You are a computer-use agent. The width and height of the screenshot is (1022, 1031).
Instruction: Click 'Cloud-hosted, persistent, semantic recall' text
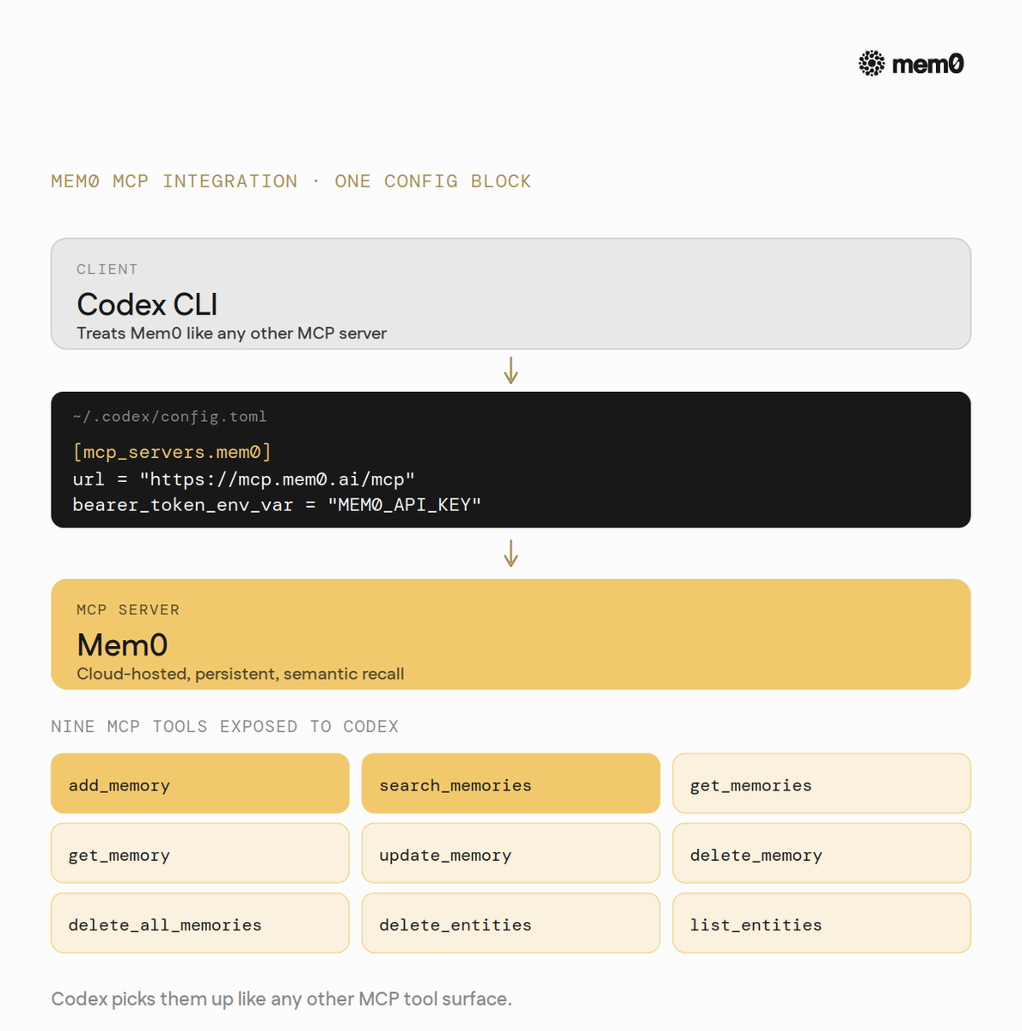(x=241, y=674)
